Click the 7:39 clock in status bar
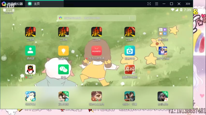 point(187,10)
